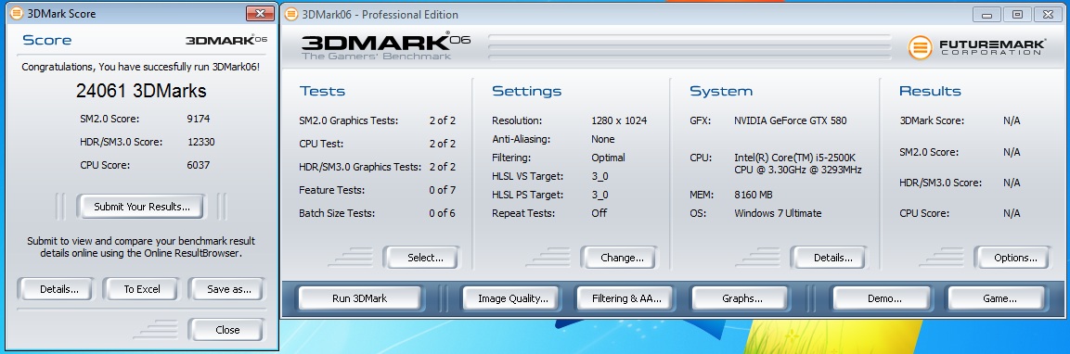Click the Results section heading
This screenshot has height=354, width=1070.
(x=930, y=92)
